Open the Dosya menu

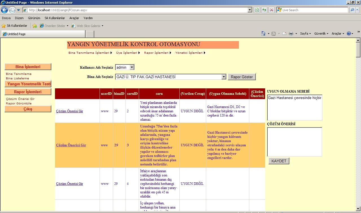(x=6, y=18)
